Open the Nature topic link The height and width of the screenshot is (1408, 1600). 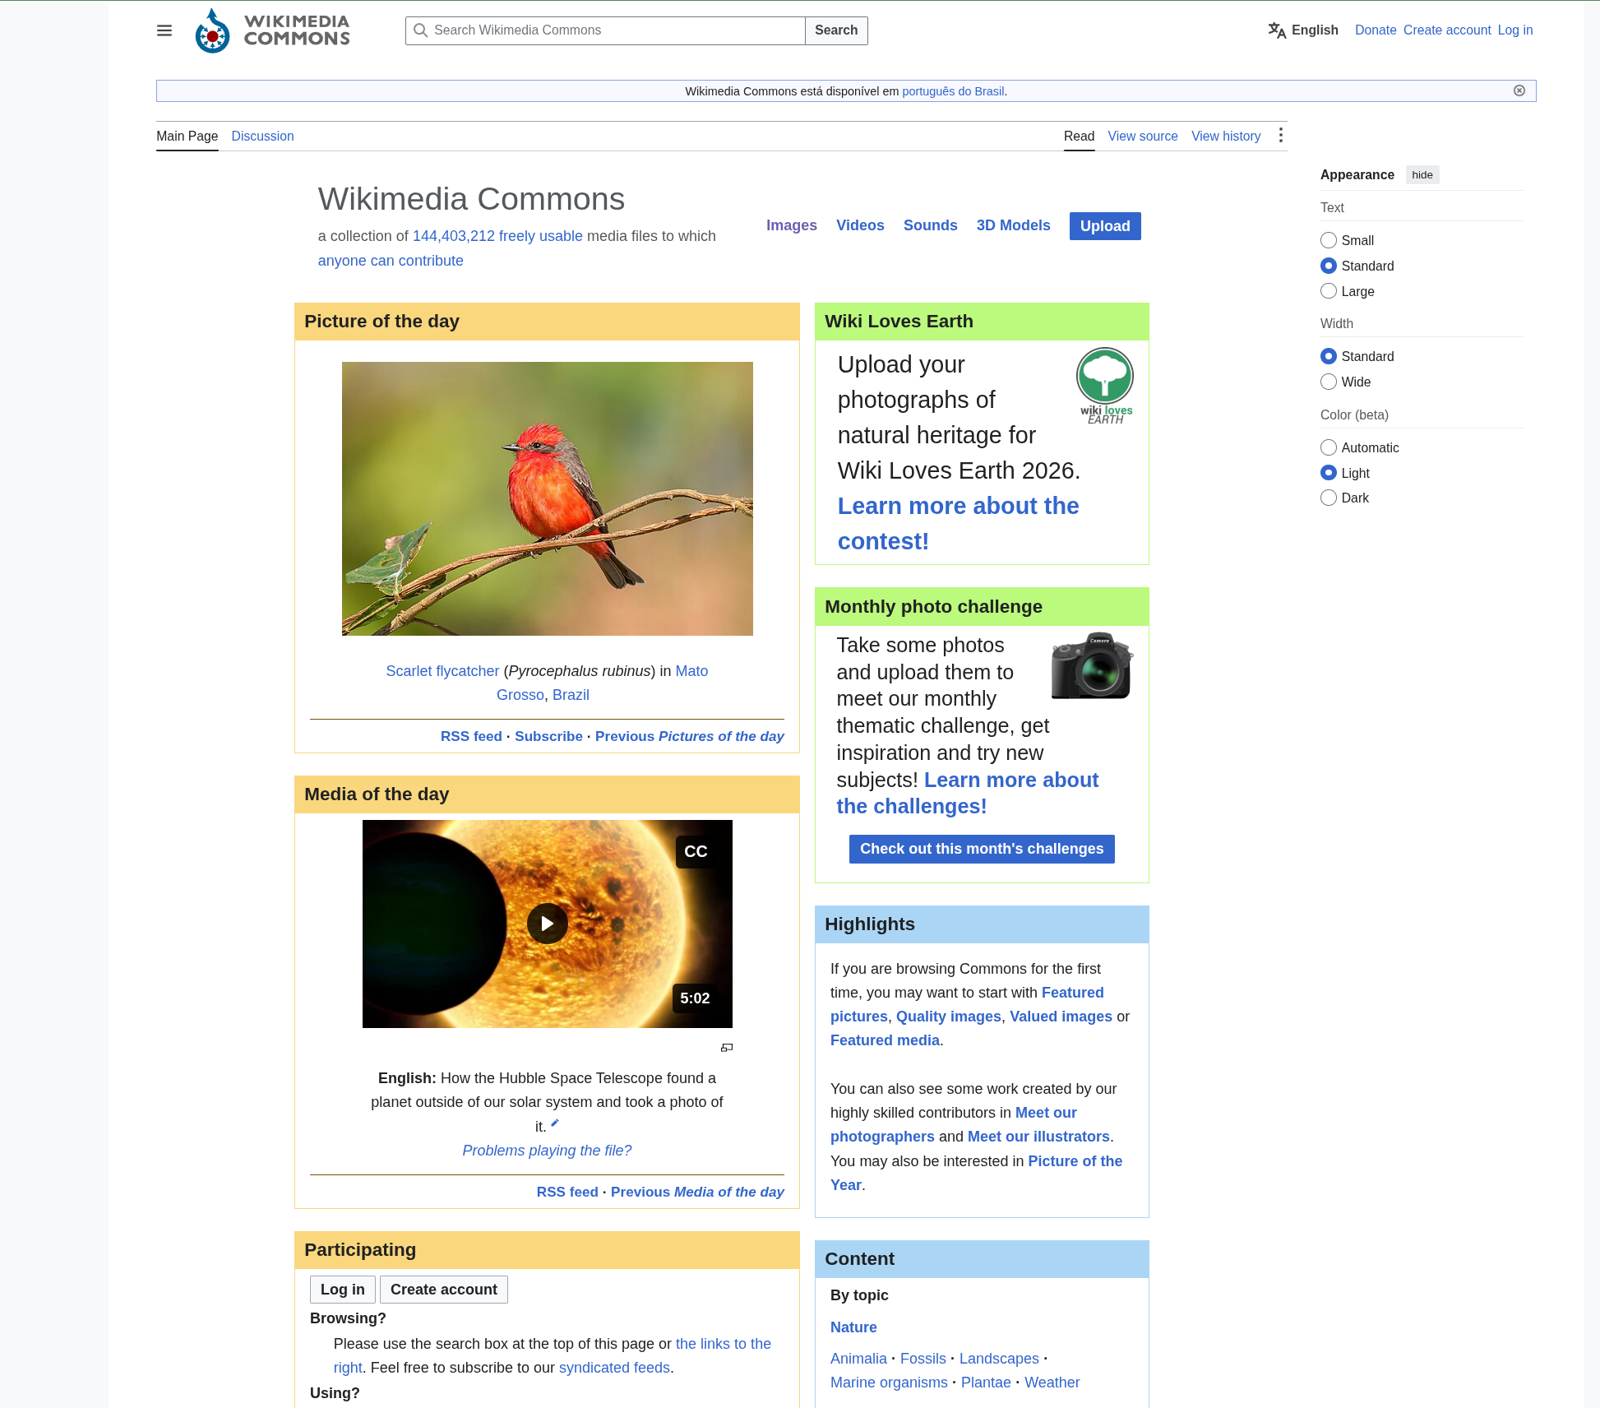(853, 1327)
